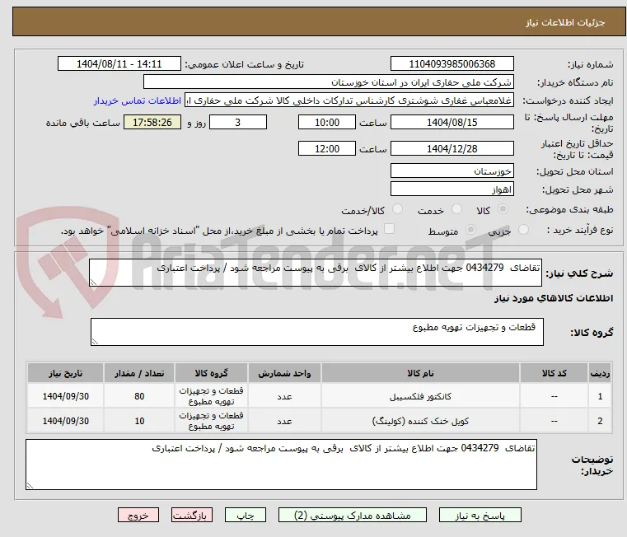Viewport: 627px width, 537px height.
Task: Click the چاپ print button
Action: [x=246, y=515]
